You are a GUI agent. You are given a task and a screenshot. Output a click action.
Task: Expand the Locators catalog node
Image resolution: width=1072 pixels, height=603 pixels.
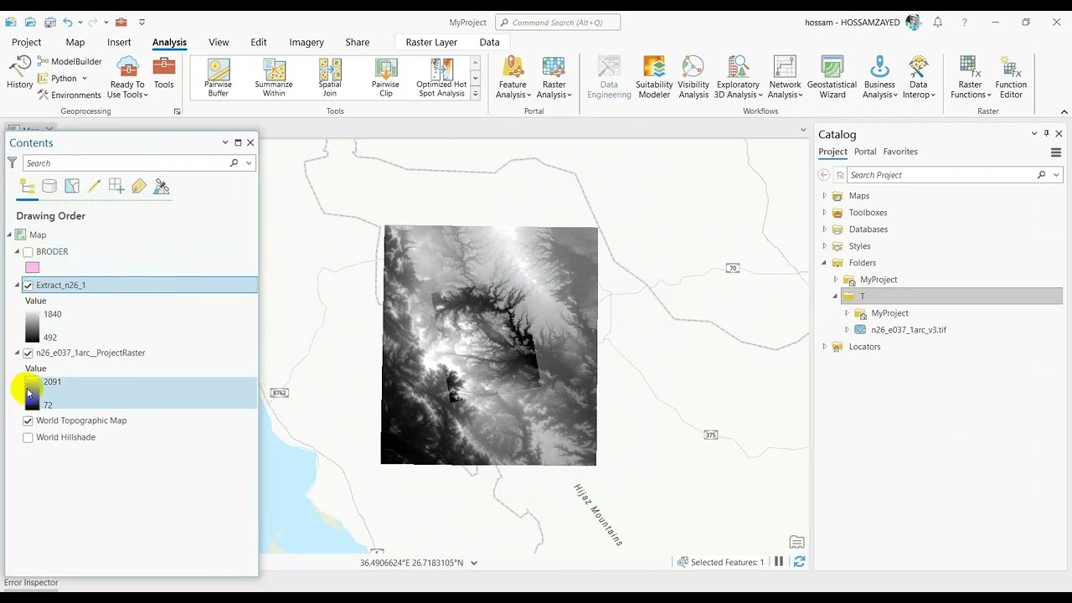[824, 347]
